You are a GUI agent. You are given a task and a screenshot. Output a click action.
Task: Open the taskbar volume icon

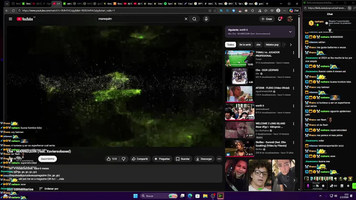pos(336,196)
